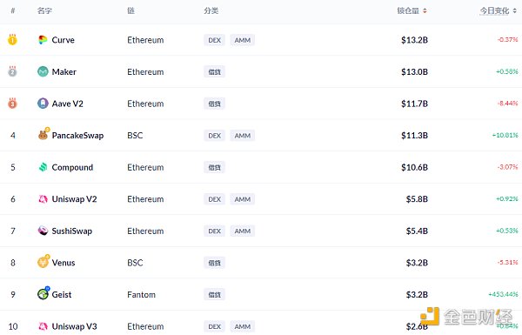522x335 pixels.
Task: Click the SushiSwap logo icon
Action: [43, 231]
